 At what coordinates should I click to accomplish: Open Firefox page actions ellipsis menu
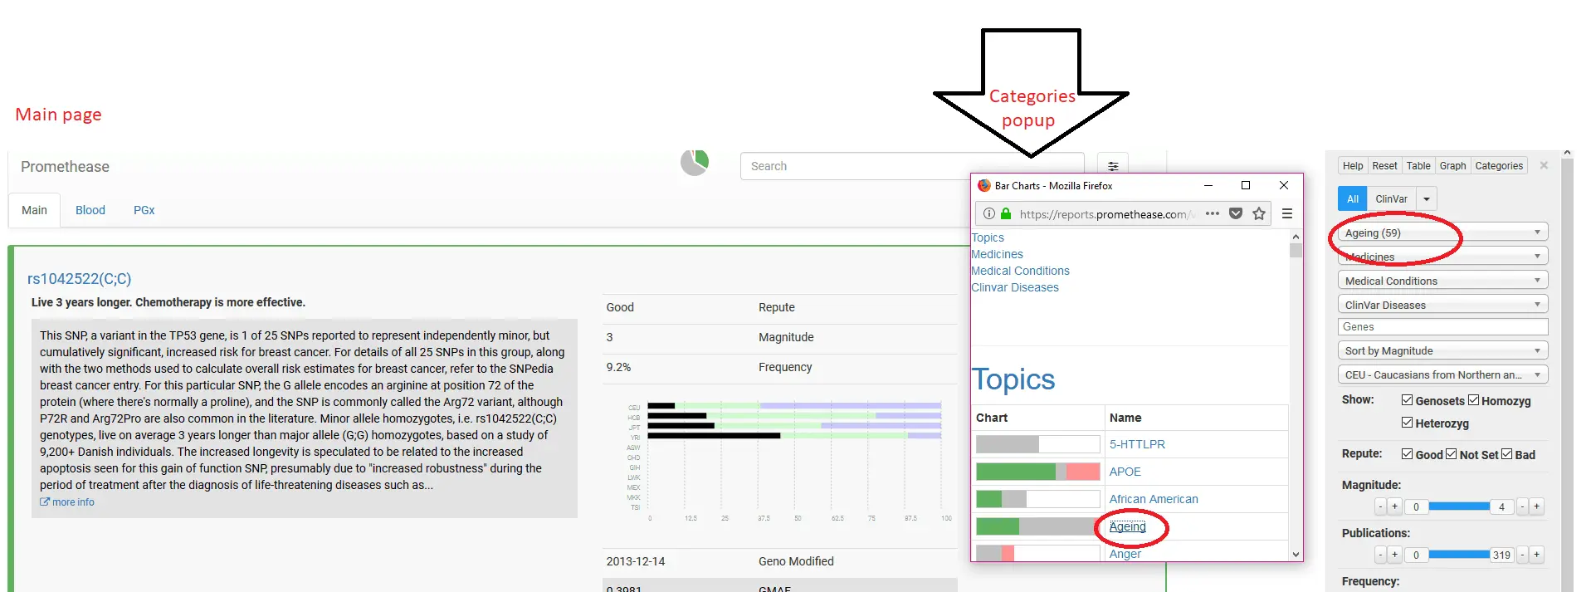(1213, 213)
